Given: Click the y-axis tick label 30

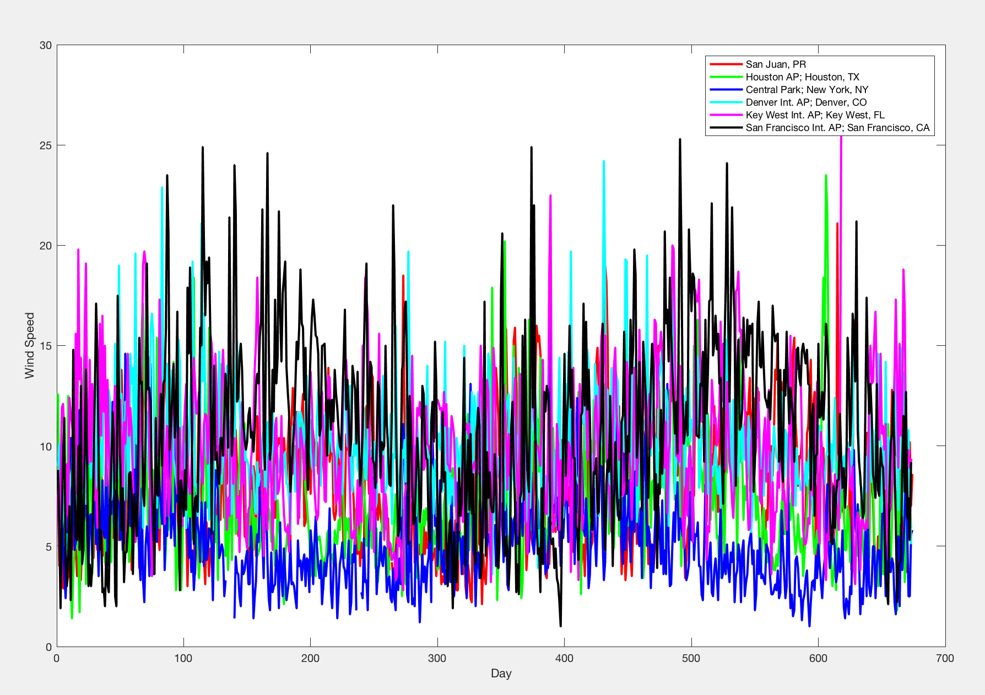Looking at the screenshot, I should tap(46, 45).
